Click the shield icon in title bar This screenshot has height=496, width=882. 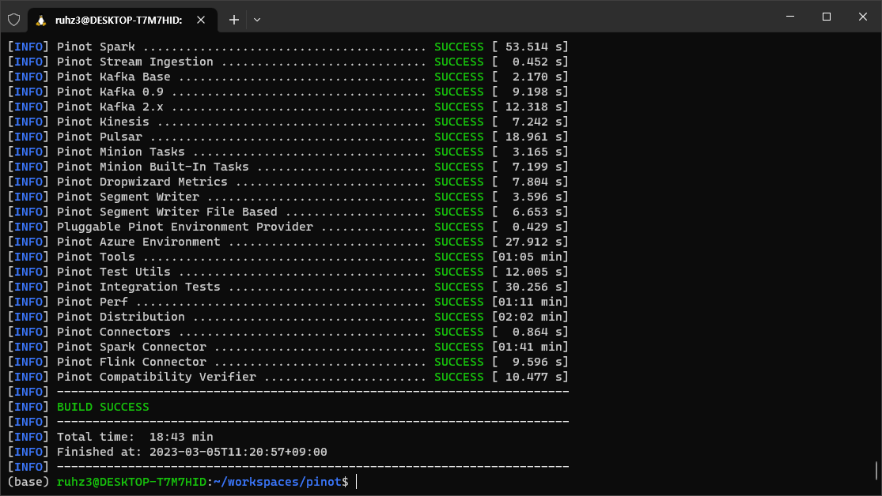point(14,21)
